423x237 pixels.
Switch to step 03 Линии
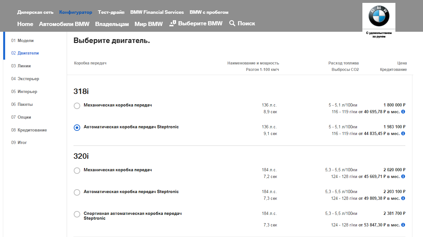pos(21,66)
